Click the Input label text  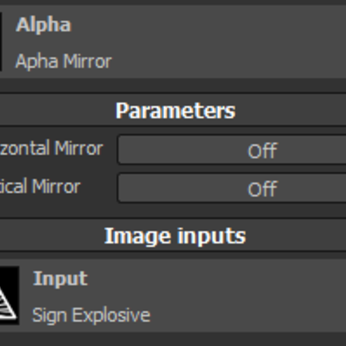[60, 279]
